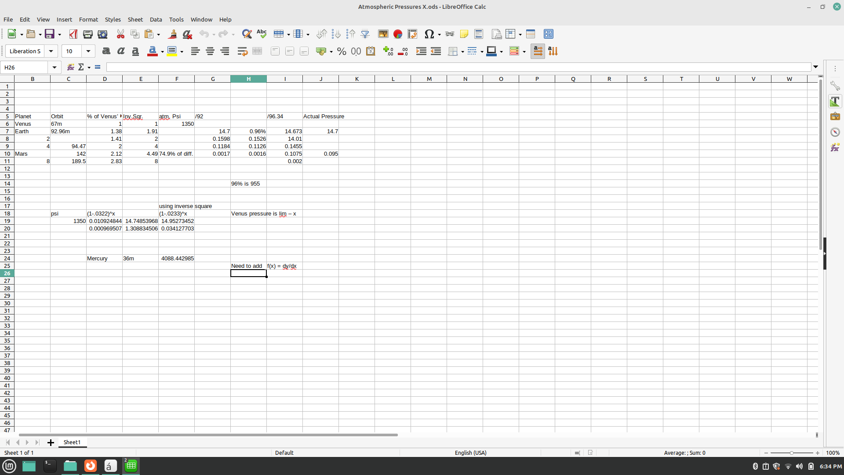The width and height of the screenshot is (844, 475).
Task: Open the font color dropdown arrow
Action: point(162,52)
